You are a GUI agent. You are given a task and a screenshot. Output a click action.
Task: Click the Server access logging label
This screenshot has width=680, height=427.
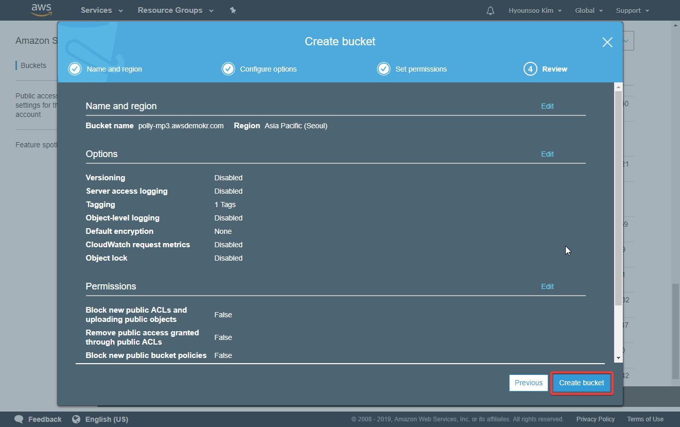tap(127, 191)
